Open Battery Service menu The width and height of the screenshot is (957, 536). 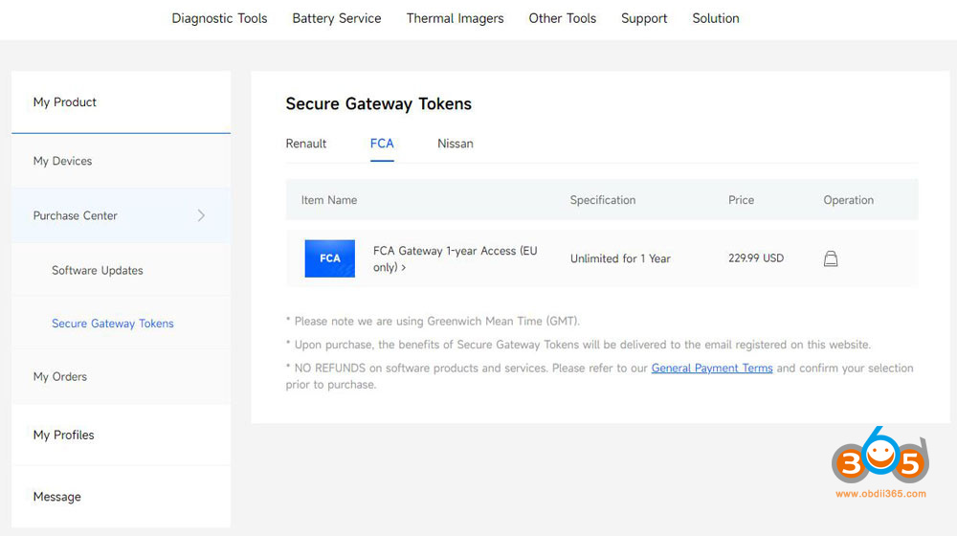[336, 18]
